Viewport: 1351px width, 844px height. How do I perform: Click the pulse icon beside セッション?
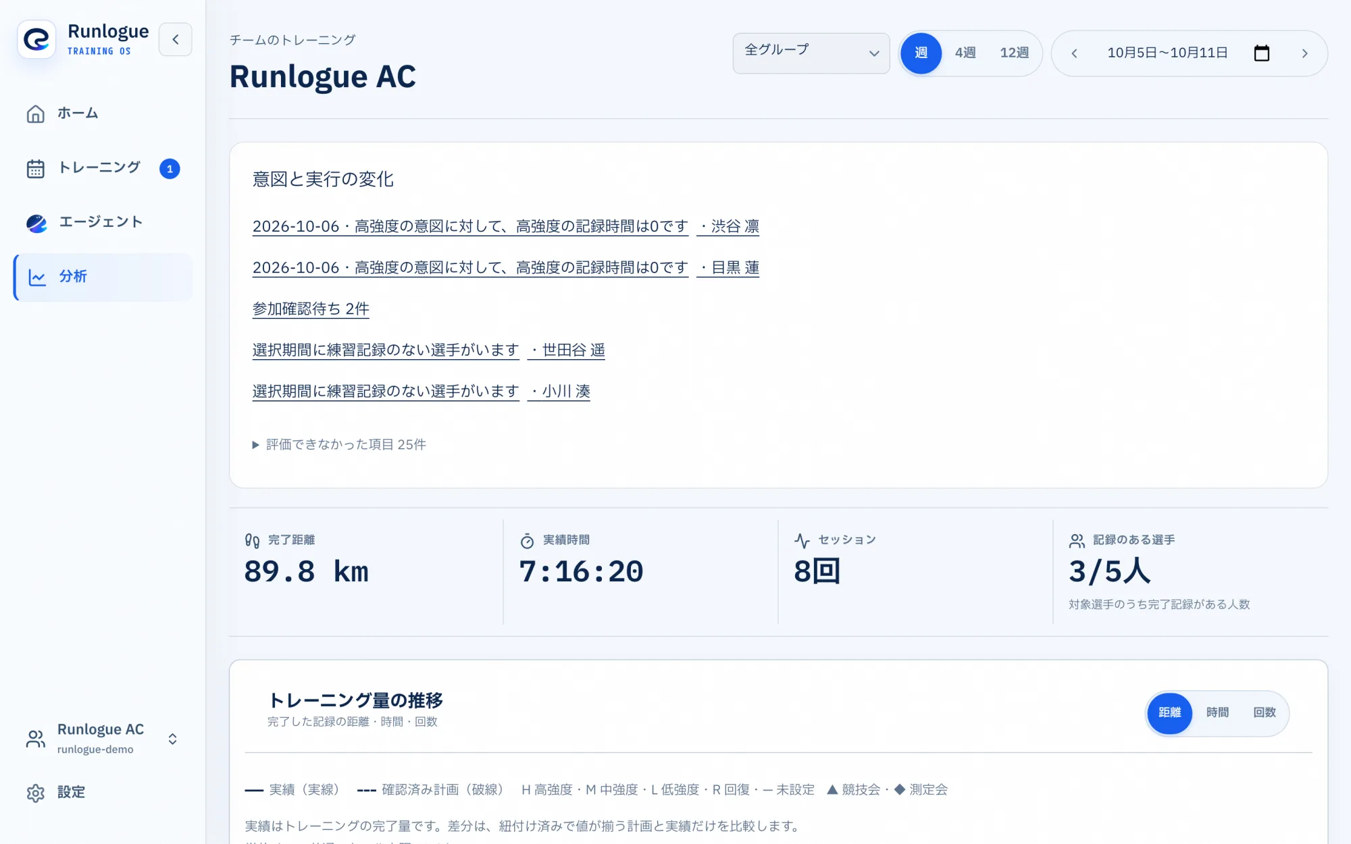(802, 540)
